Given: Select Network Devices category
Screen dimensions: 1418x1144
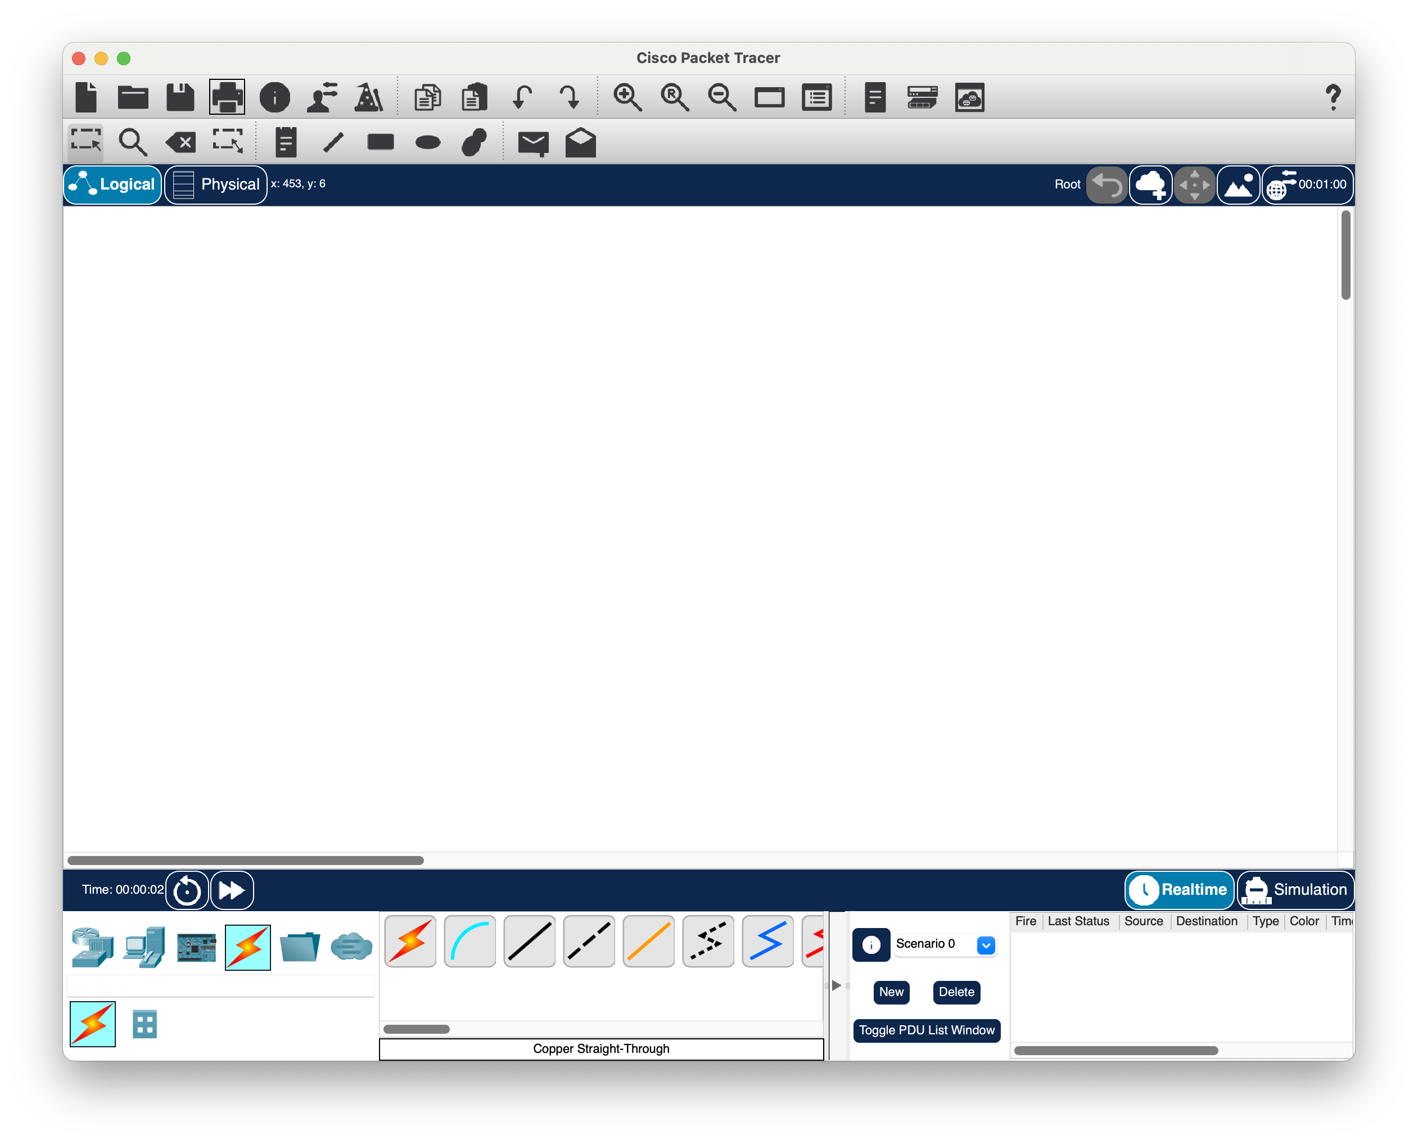Looking at the screenshot, I should coord(92,948).
